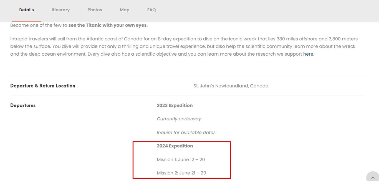Image resolution: width=379 pixels, height=181 pixels.
Task: Open the Details tab
Action: pyautogui.click(x=26, y=10)
